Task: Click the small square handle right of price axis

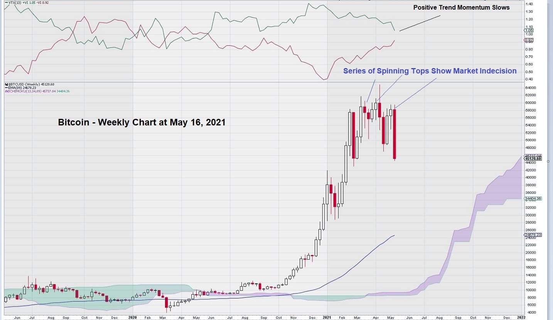Action: click(x=548, y=161)
